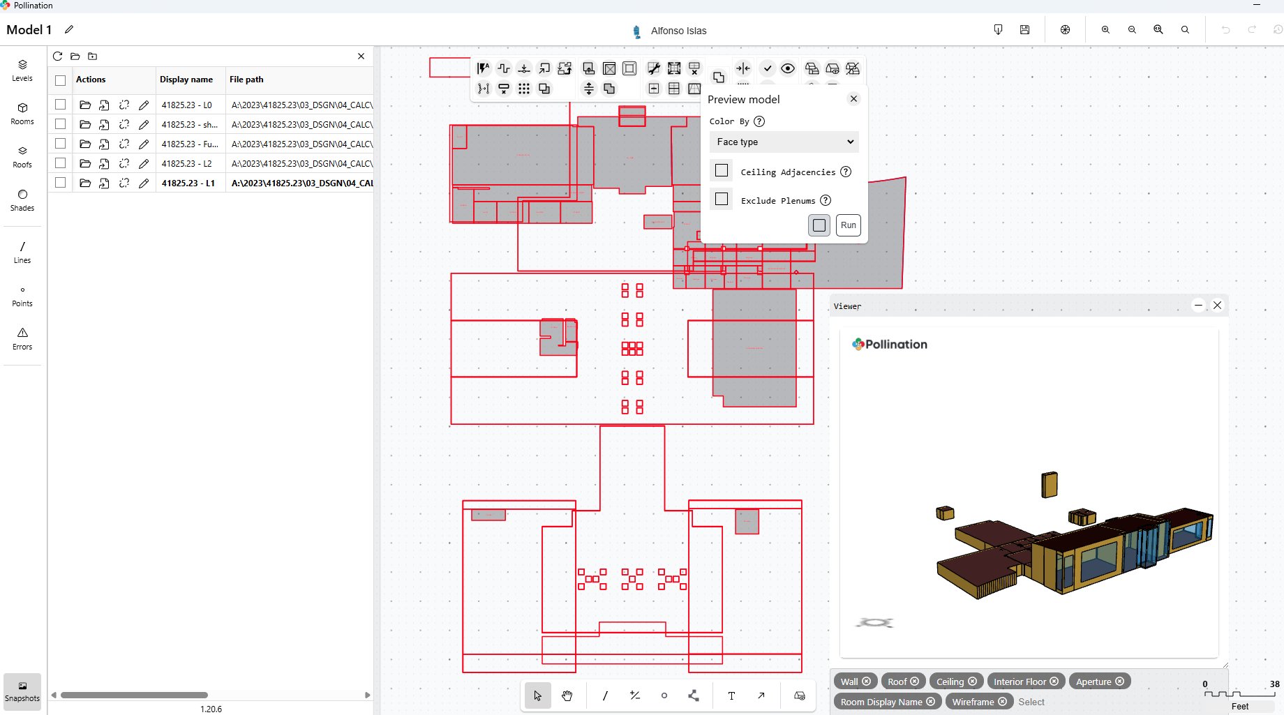Click the Select filter field in Viewer
The width and height of the screenshot is (1284, 715).
1031,702
